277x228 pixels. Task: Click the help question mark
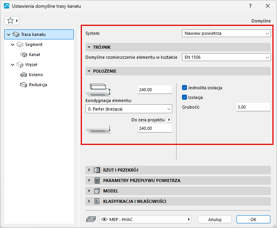tap(250, 6)
